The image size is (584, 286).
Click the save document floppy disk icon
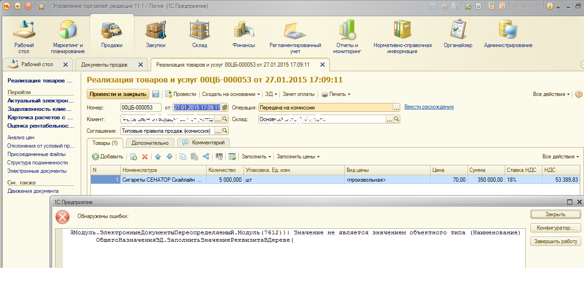[155, 94]
